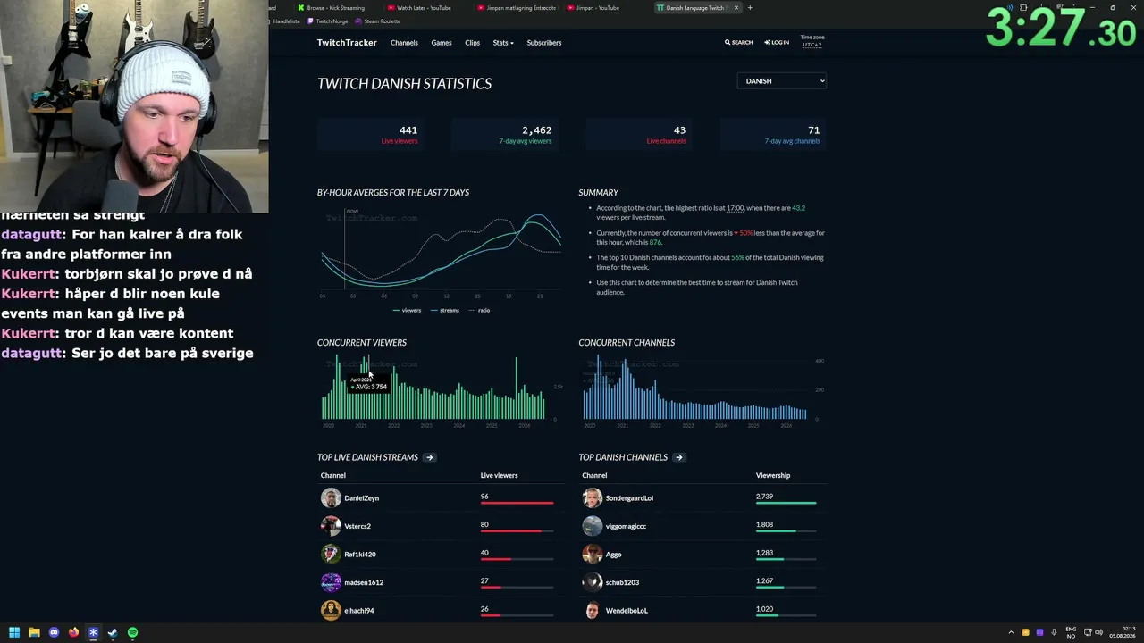Open the Clips nav item
This screenshot has height=643, width=1144.
click(473, 43)
